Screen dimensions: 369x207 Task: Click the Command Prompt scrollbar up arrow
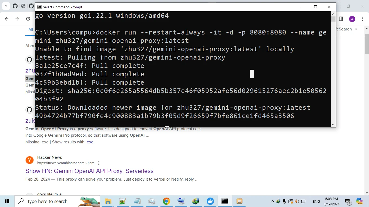coord(333,13)
